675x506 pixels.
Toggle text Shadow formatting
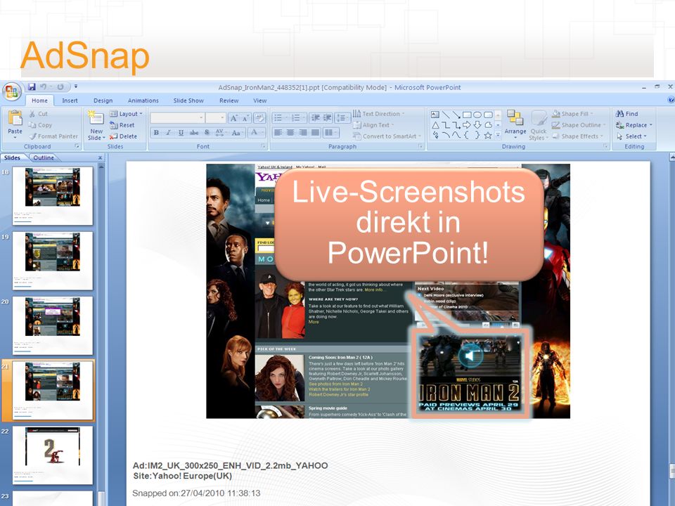(207, 133)
